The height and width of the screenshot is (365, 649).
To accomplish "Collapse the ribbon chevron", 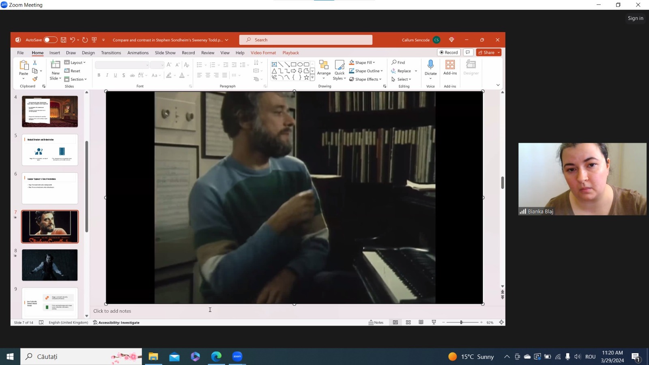I will point(498,85).
